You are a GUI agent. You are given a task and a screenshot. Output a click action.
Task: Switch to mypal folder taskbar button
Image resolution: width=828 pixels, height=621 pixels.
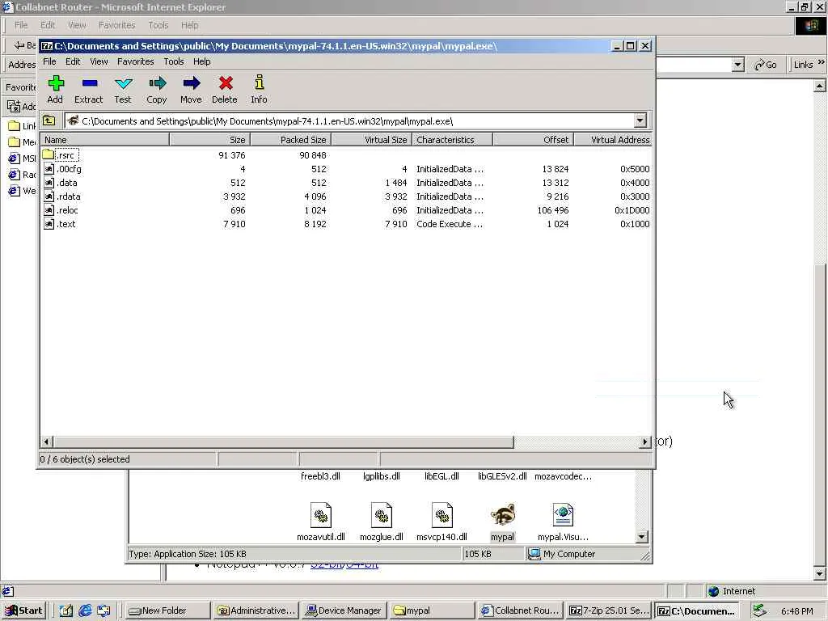(432, 610)
